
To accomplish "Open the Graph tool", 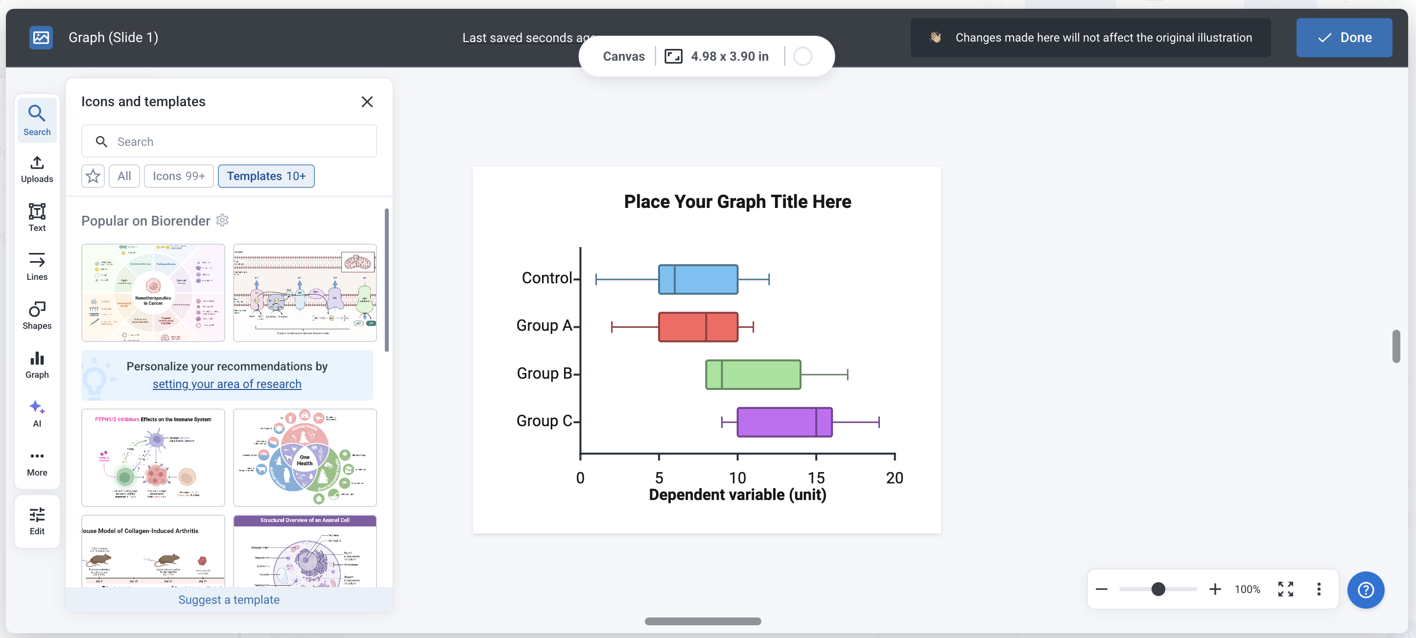I will tap(37, 365).
